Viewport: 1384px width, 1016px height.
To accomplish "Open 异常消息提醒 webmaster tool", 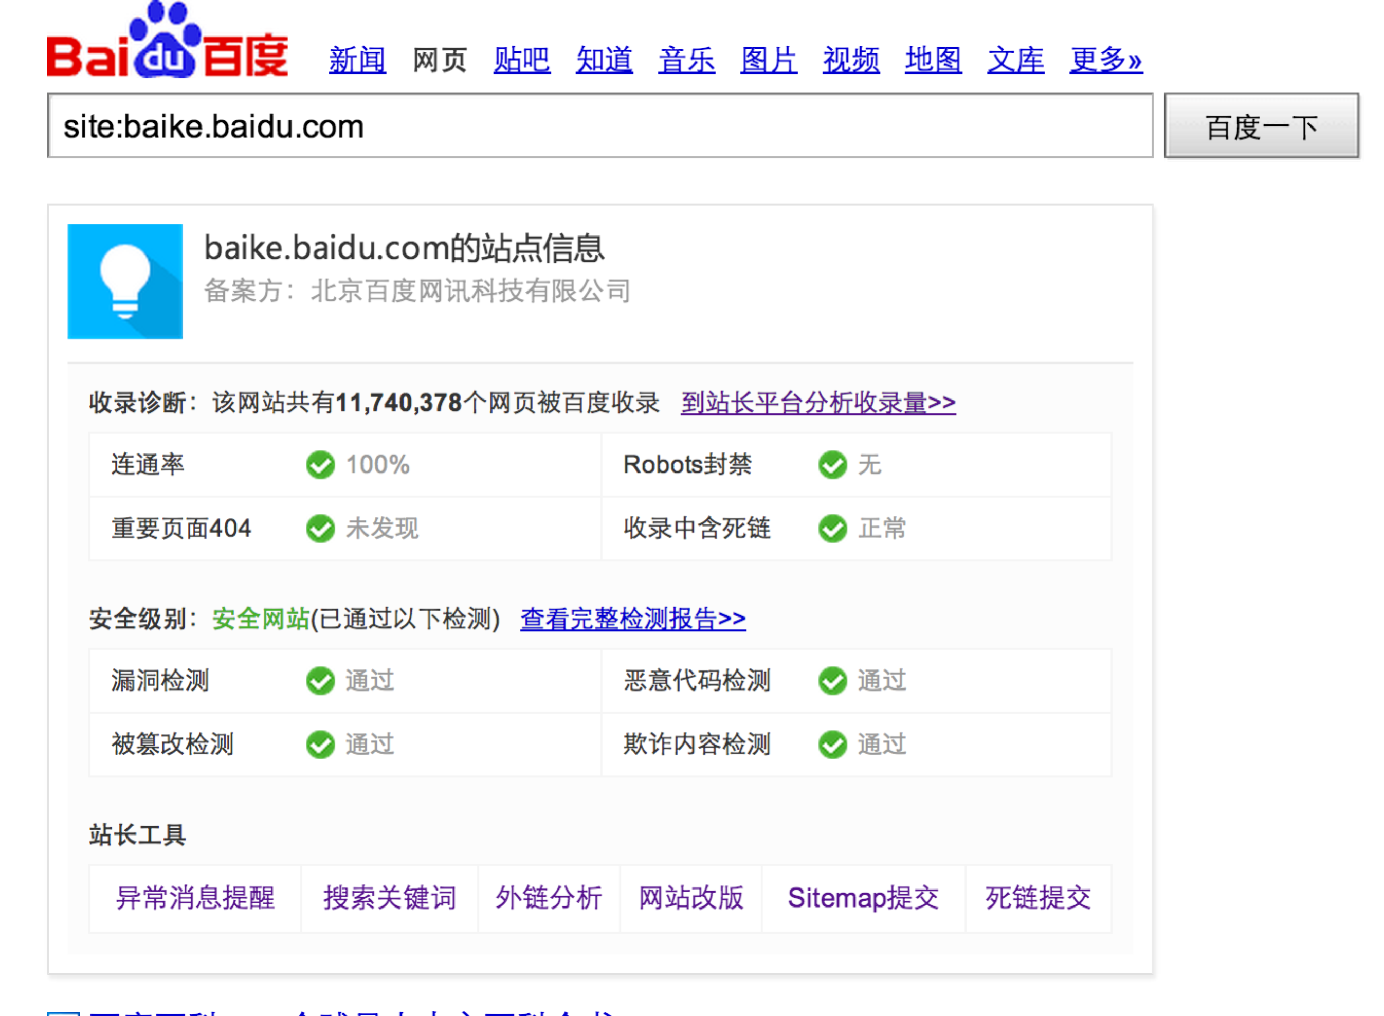I will point(195,898).
